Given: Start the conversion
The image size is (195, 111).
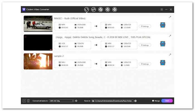Looking at the screenshot, I should [167, 101].
